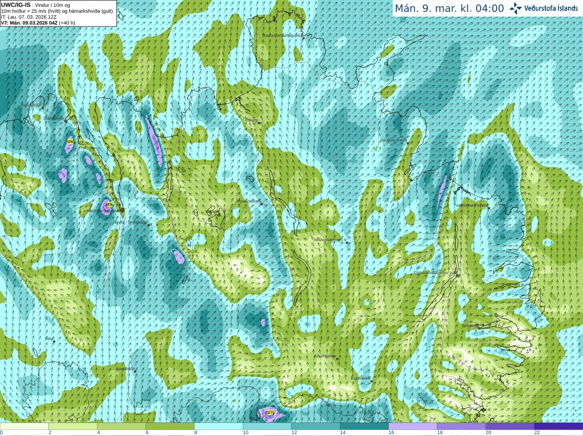Select the Eyjabakkar station dot

(x=372, y=381)
